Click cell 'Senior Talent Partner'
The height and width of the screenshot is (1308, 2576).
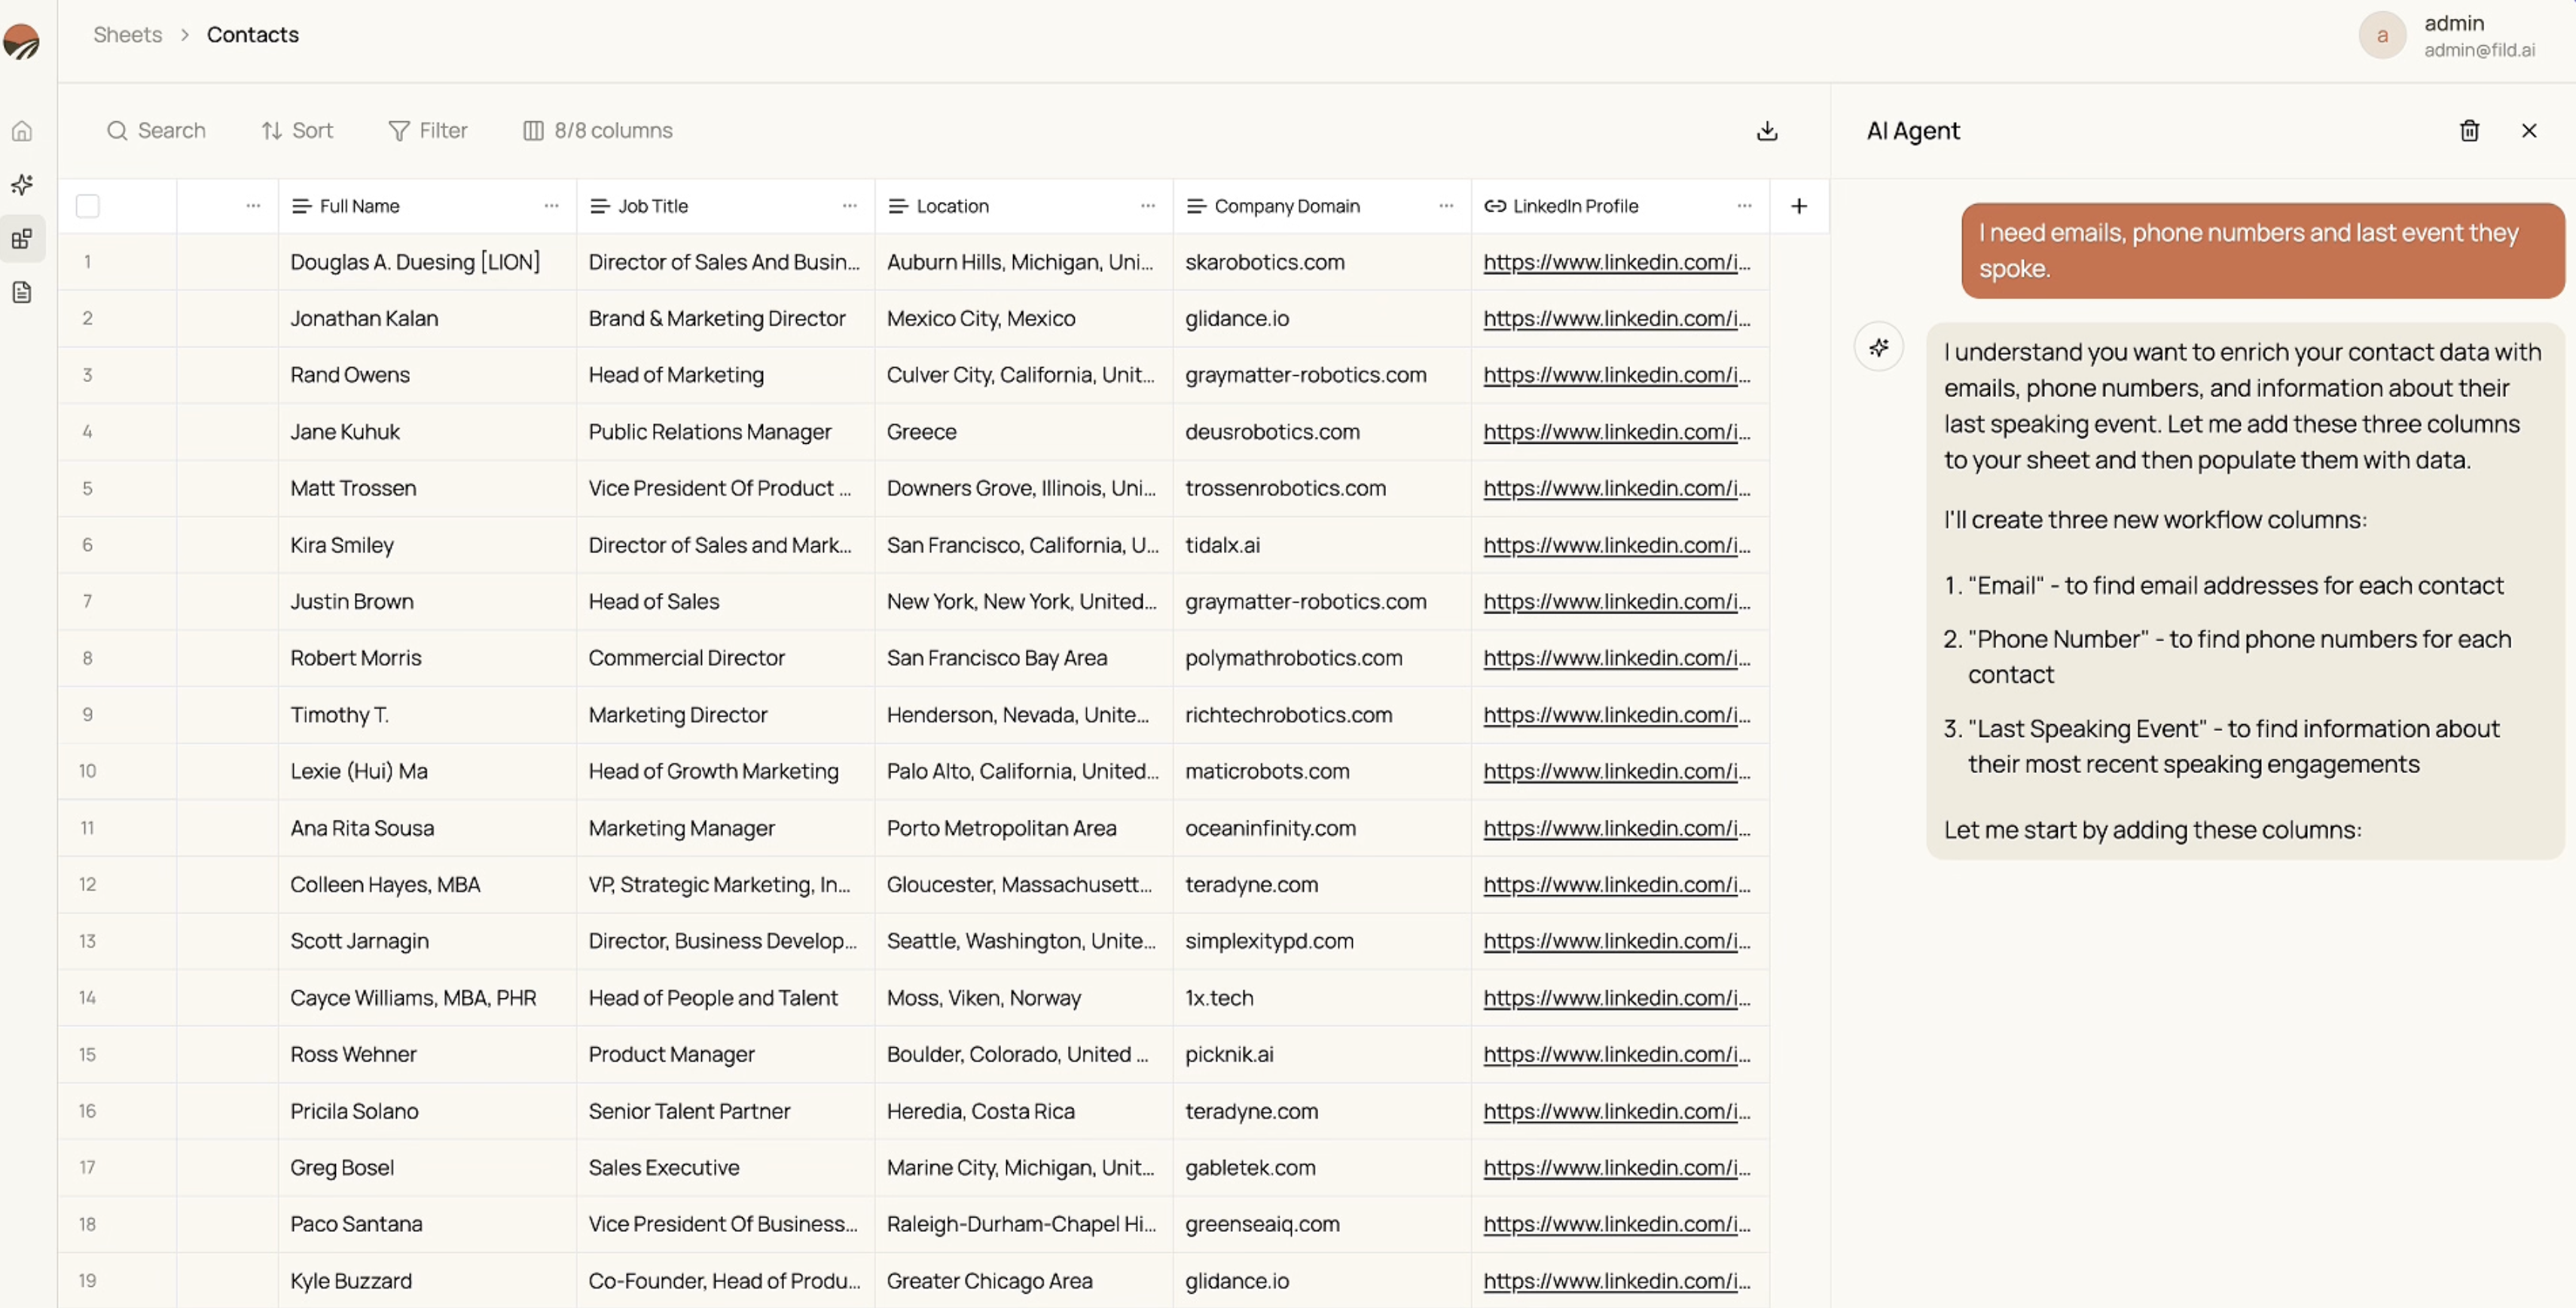(x=725, y=1111)
